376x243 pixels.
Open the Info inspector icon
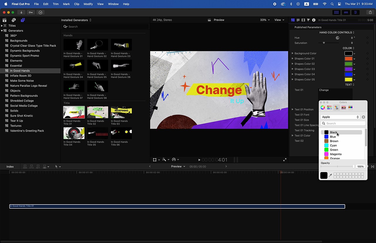(x=314, y=20)
